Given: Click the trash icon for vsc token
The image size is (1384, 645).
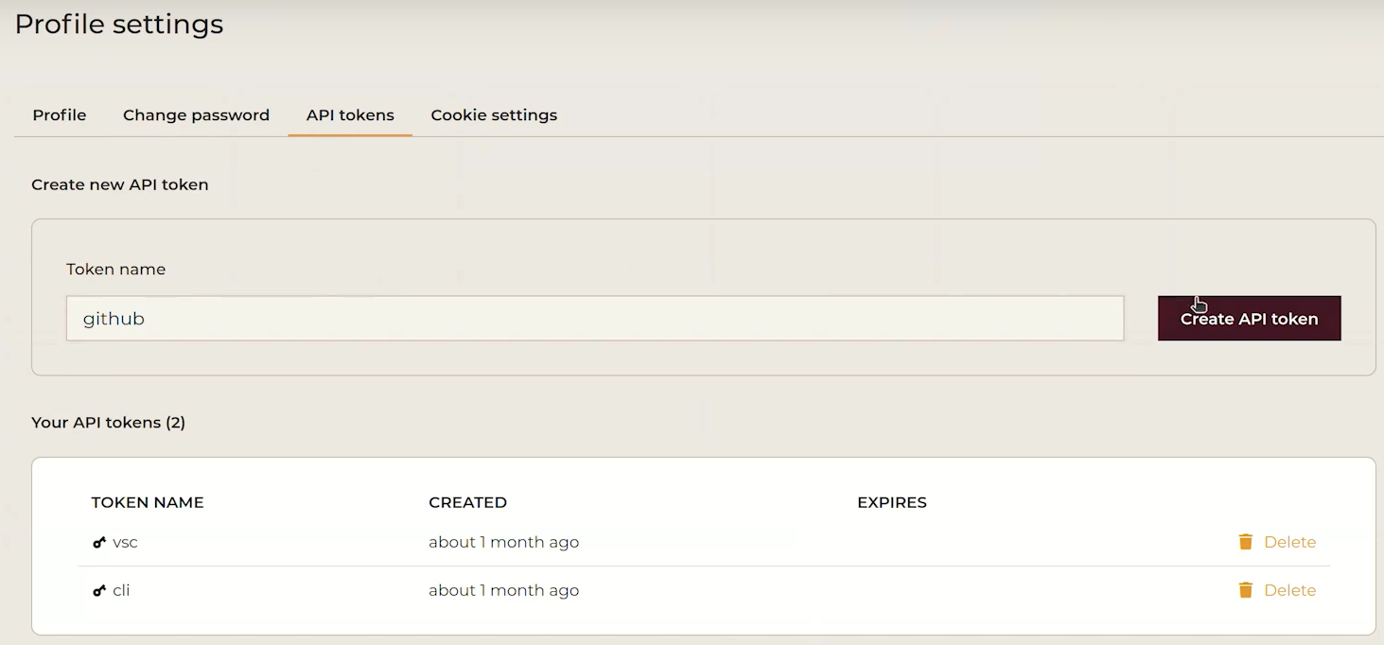Looking at the screenshot, I should tap(1245, 542).
